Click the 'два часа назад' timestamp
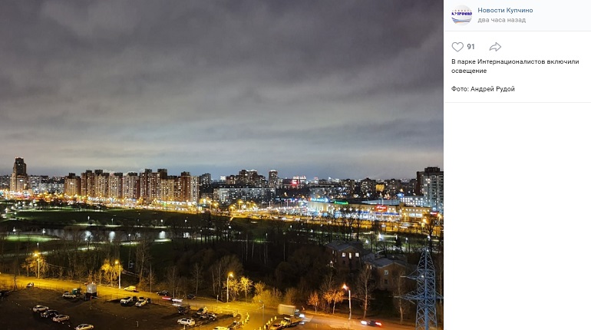 point(501,20)
